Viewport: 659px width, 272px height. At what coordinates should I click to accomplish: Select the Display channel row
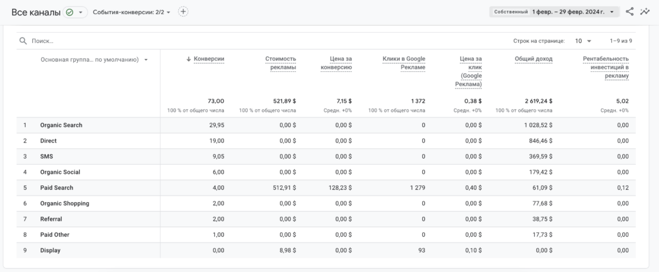(x=326, y=250)
